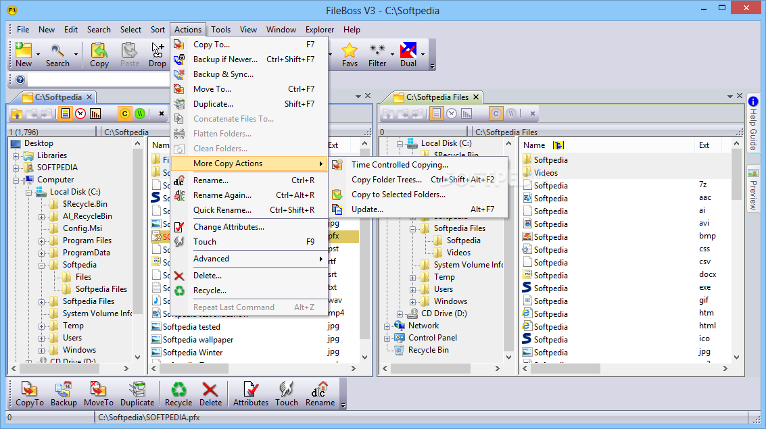Go up a folder in left pane
The height and width of the screenshot is (429, 766).
17,113
